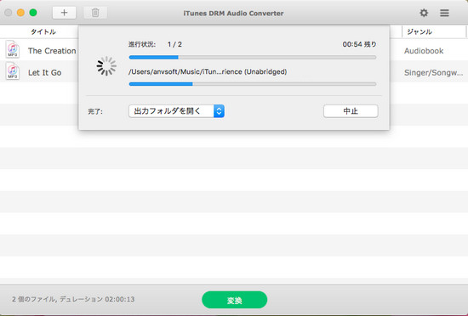Click the Singer/Songw... genre cell
This screenshot has width=468, height=316.
[x=434, y=73]
